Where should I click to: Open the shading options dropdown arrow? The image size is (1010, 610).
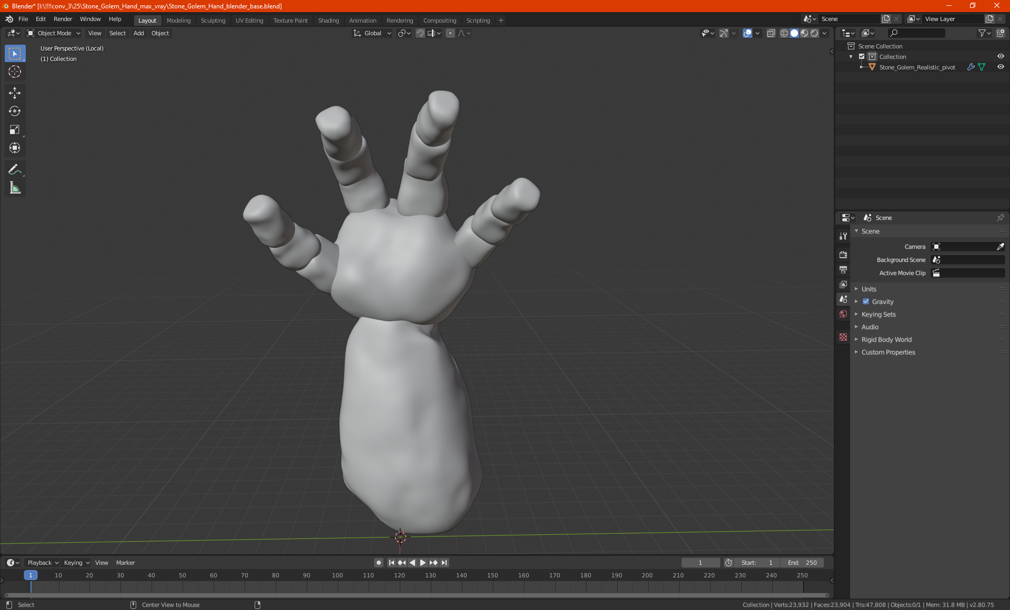[824, 33]
